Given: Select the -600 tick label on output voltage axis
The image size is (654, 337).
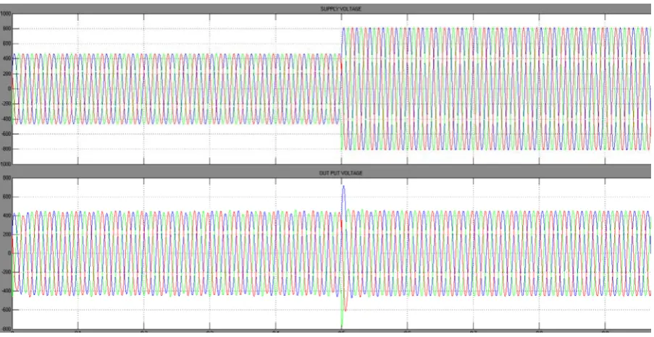Looking at the screenshot, I should pyautogui.click(x=6, y=310).
